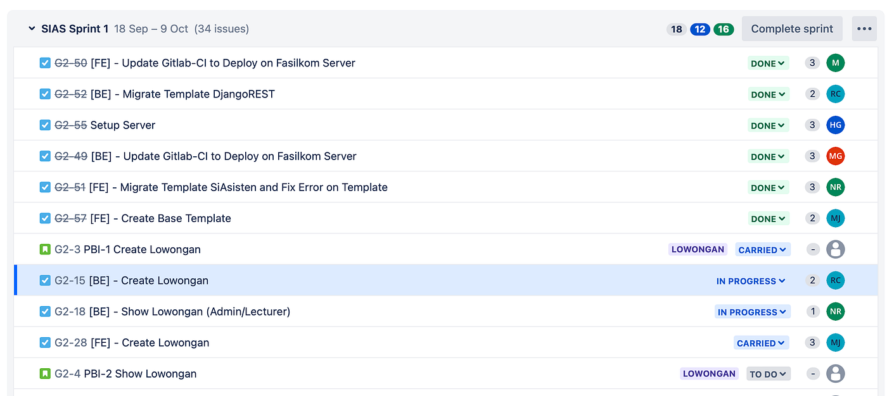Open the sprint more options ellipsis menu
The height and width of the screenshot is (396, 887).
864,29
